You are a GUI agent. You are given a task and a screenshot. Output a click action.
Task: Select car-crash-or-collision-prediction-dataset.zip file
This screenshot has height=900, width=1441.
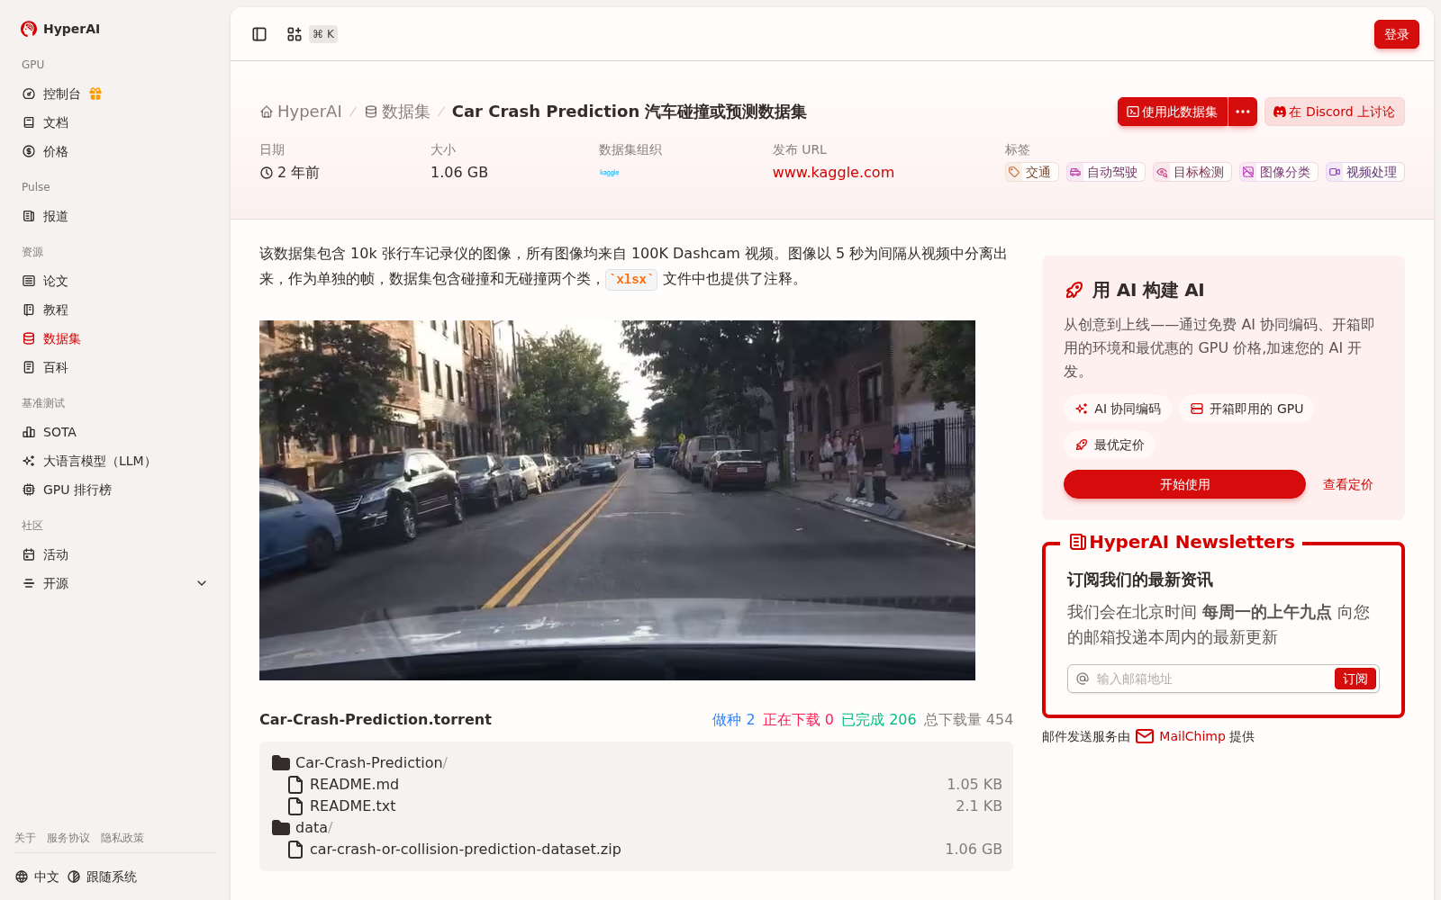pyautogui.click(x=454, y=849)
